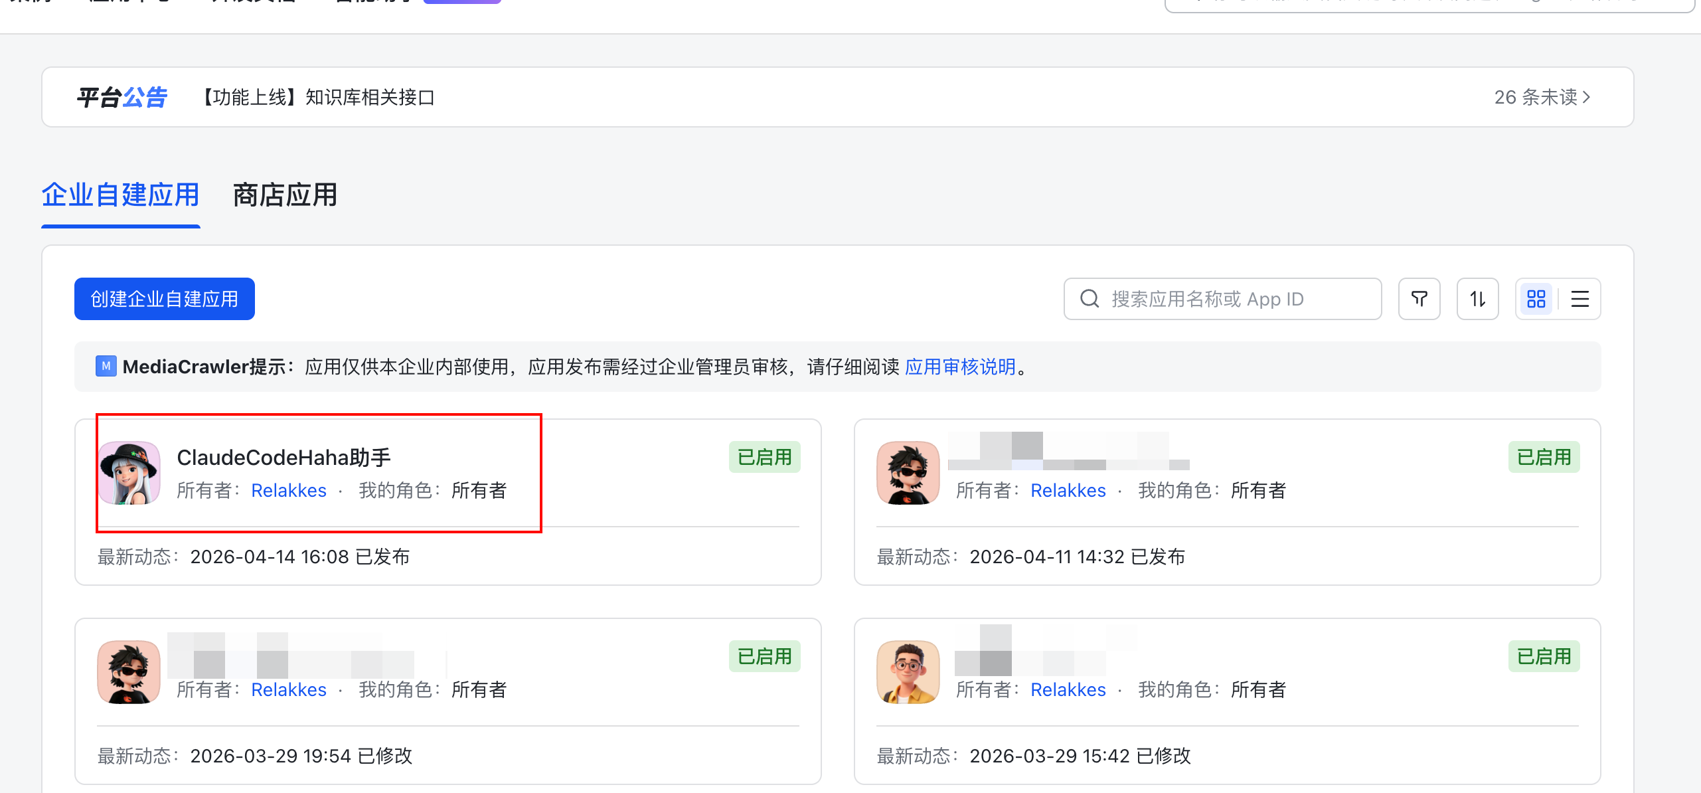The width and height of the screenshot is (1701, 793).
Task: Open filter options with the funnel icon
Action: point(1419,299)
